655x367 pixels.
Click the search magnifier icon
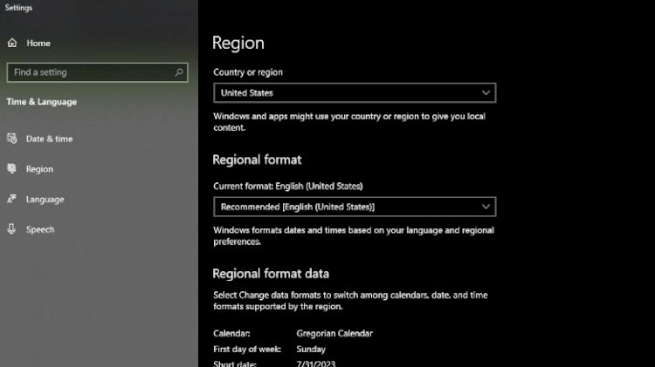[179, 72]
